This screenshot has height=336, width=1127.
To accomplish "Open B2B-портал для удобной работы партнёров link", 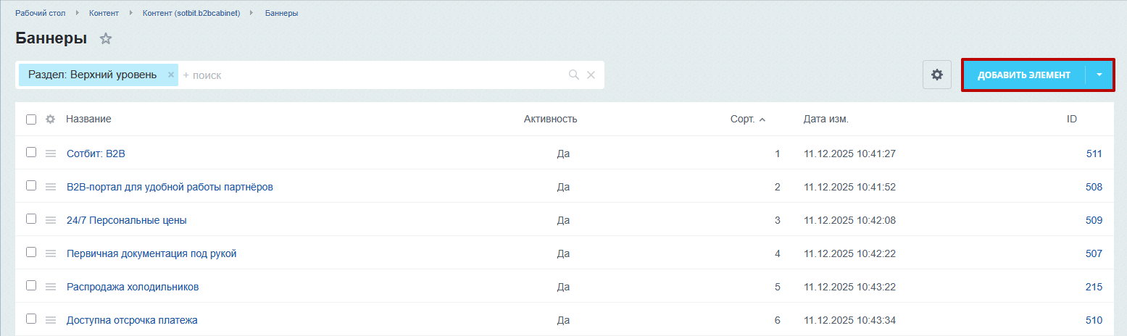I will [x=170, y=187].
